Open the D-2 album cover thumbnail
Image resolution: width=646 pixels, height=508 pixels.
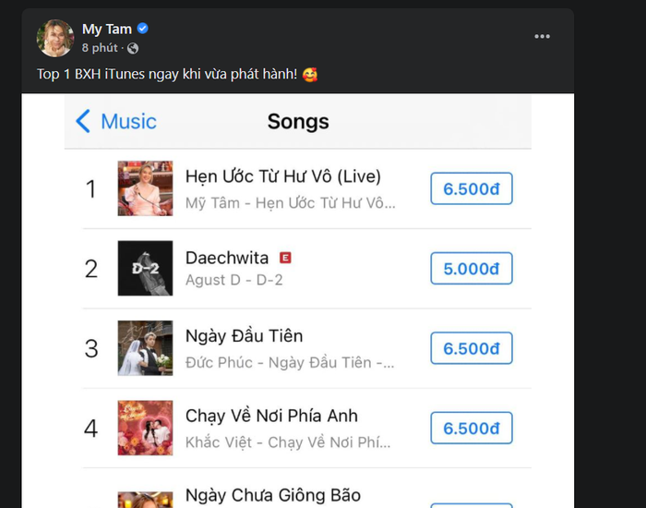(145, 268)
